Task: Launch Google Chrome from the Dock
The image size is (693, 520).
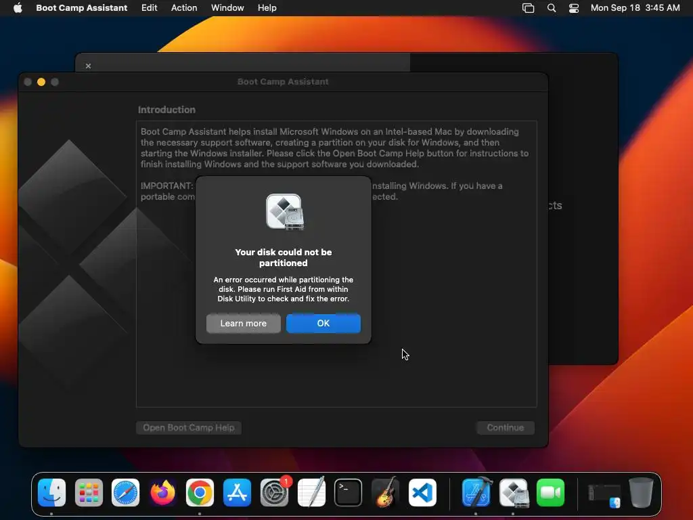Action: [x=200, y=493]
